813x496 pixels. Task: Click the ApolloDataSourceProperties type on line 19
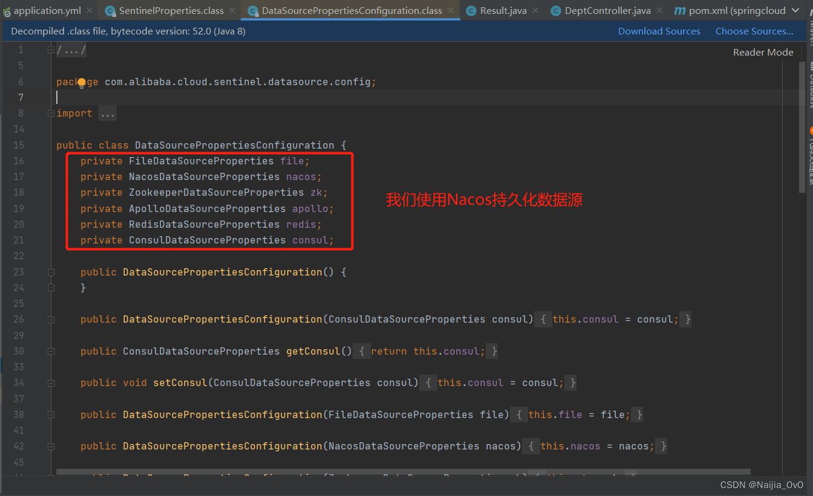(x=207, y=209)
